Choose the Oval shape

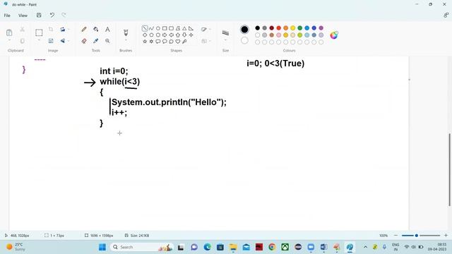[158, 28]
